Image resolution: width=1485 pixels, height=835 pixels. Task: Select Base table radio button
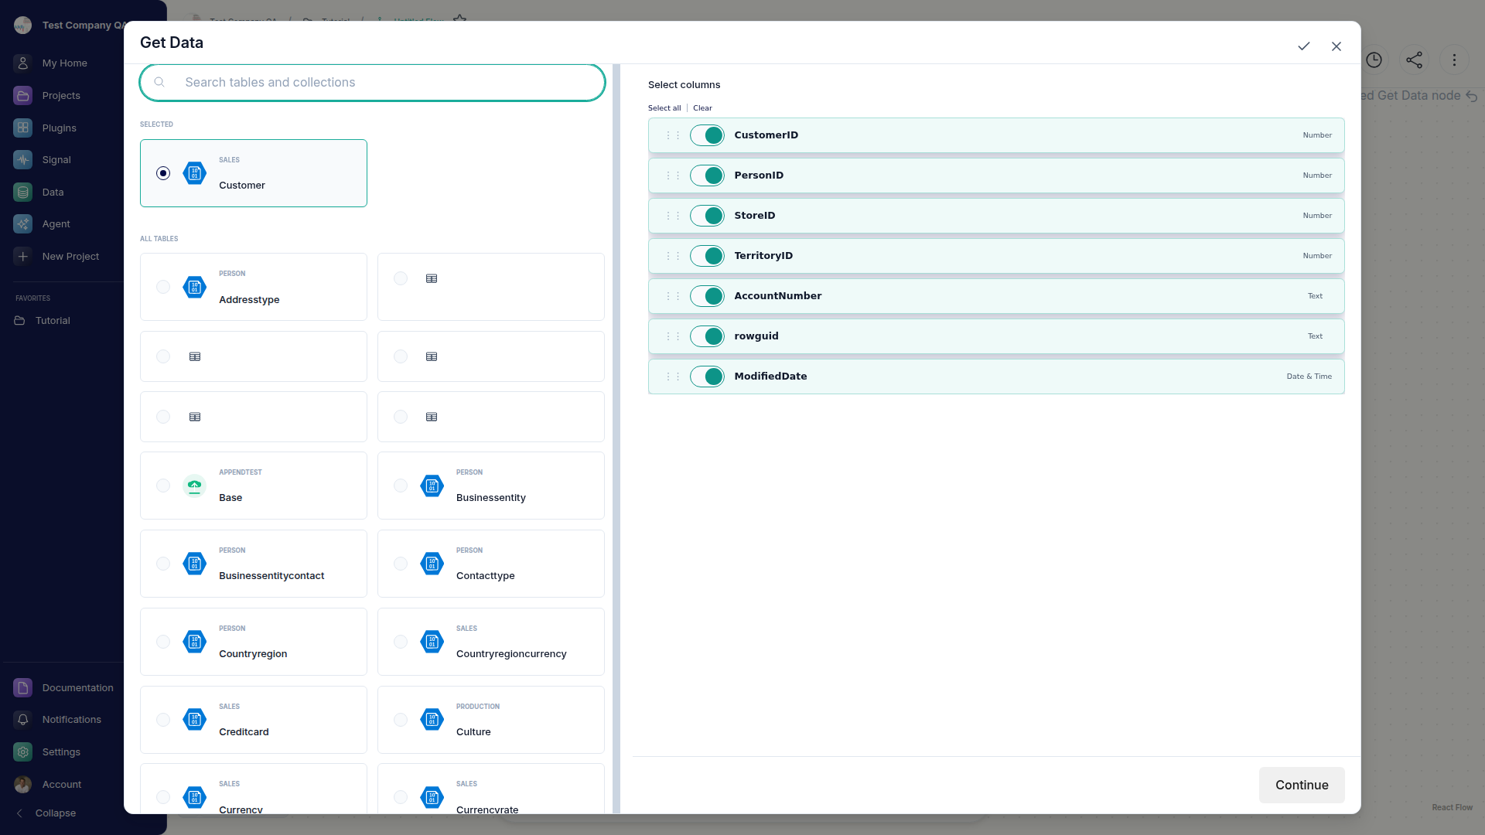pyautogui.click(x=163, y=486)
